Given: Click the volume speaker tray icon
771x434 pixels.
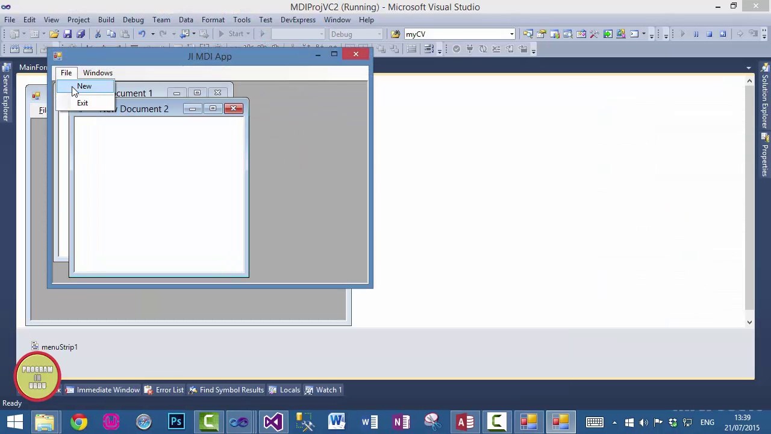Looking at the screenshot, I should click(x=643, y=423).
